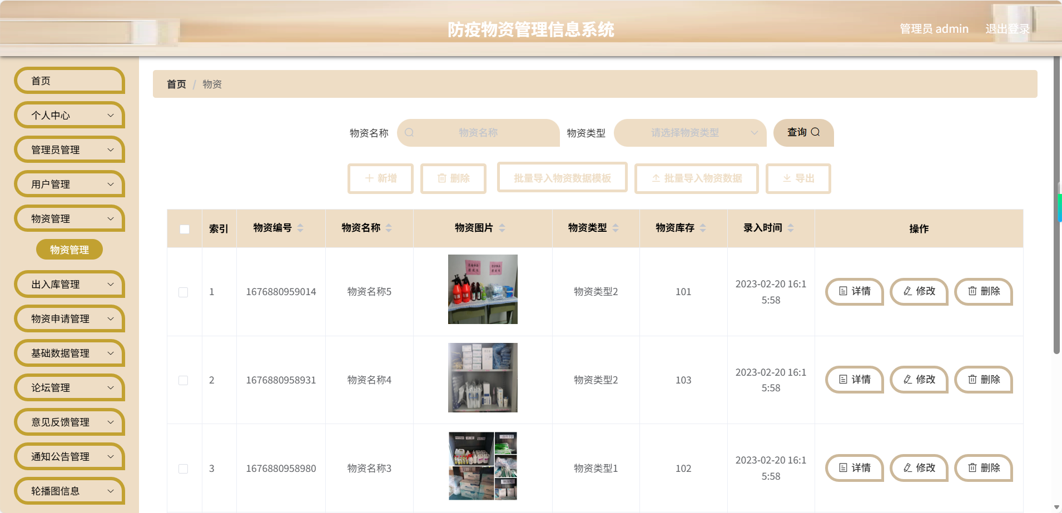Click the plus icon on 新增 button
Image resolution: width=1062 pixels, height=513 pixels.
[x=369, y=178]
